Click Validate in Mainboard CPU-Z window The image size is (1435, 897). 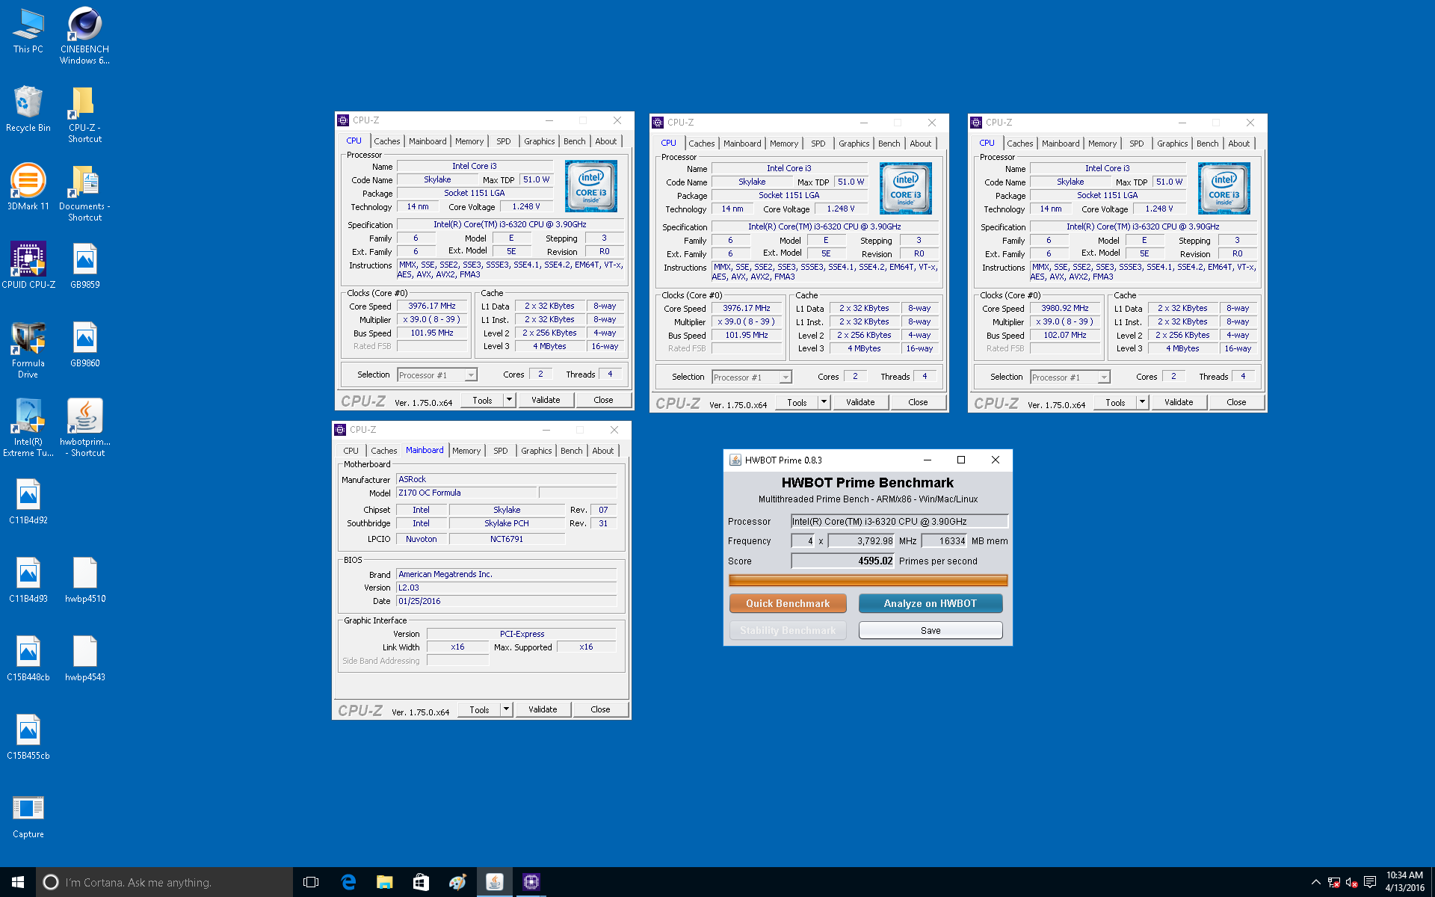(543, 709)
